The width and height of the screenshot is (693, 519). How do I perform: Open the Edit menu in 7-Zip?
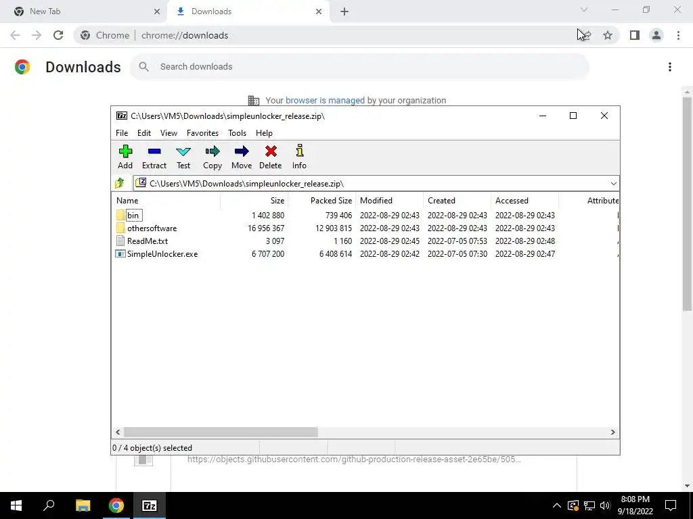(144, 133)
